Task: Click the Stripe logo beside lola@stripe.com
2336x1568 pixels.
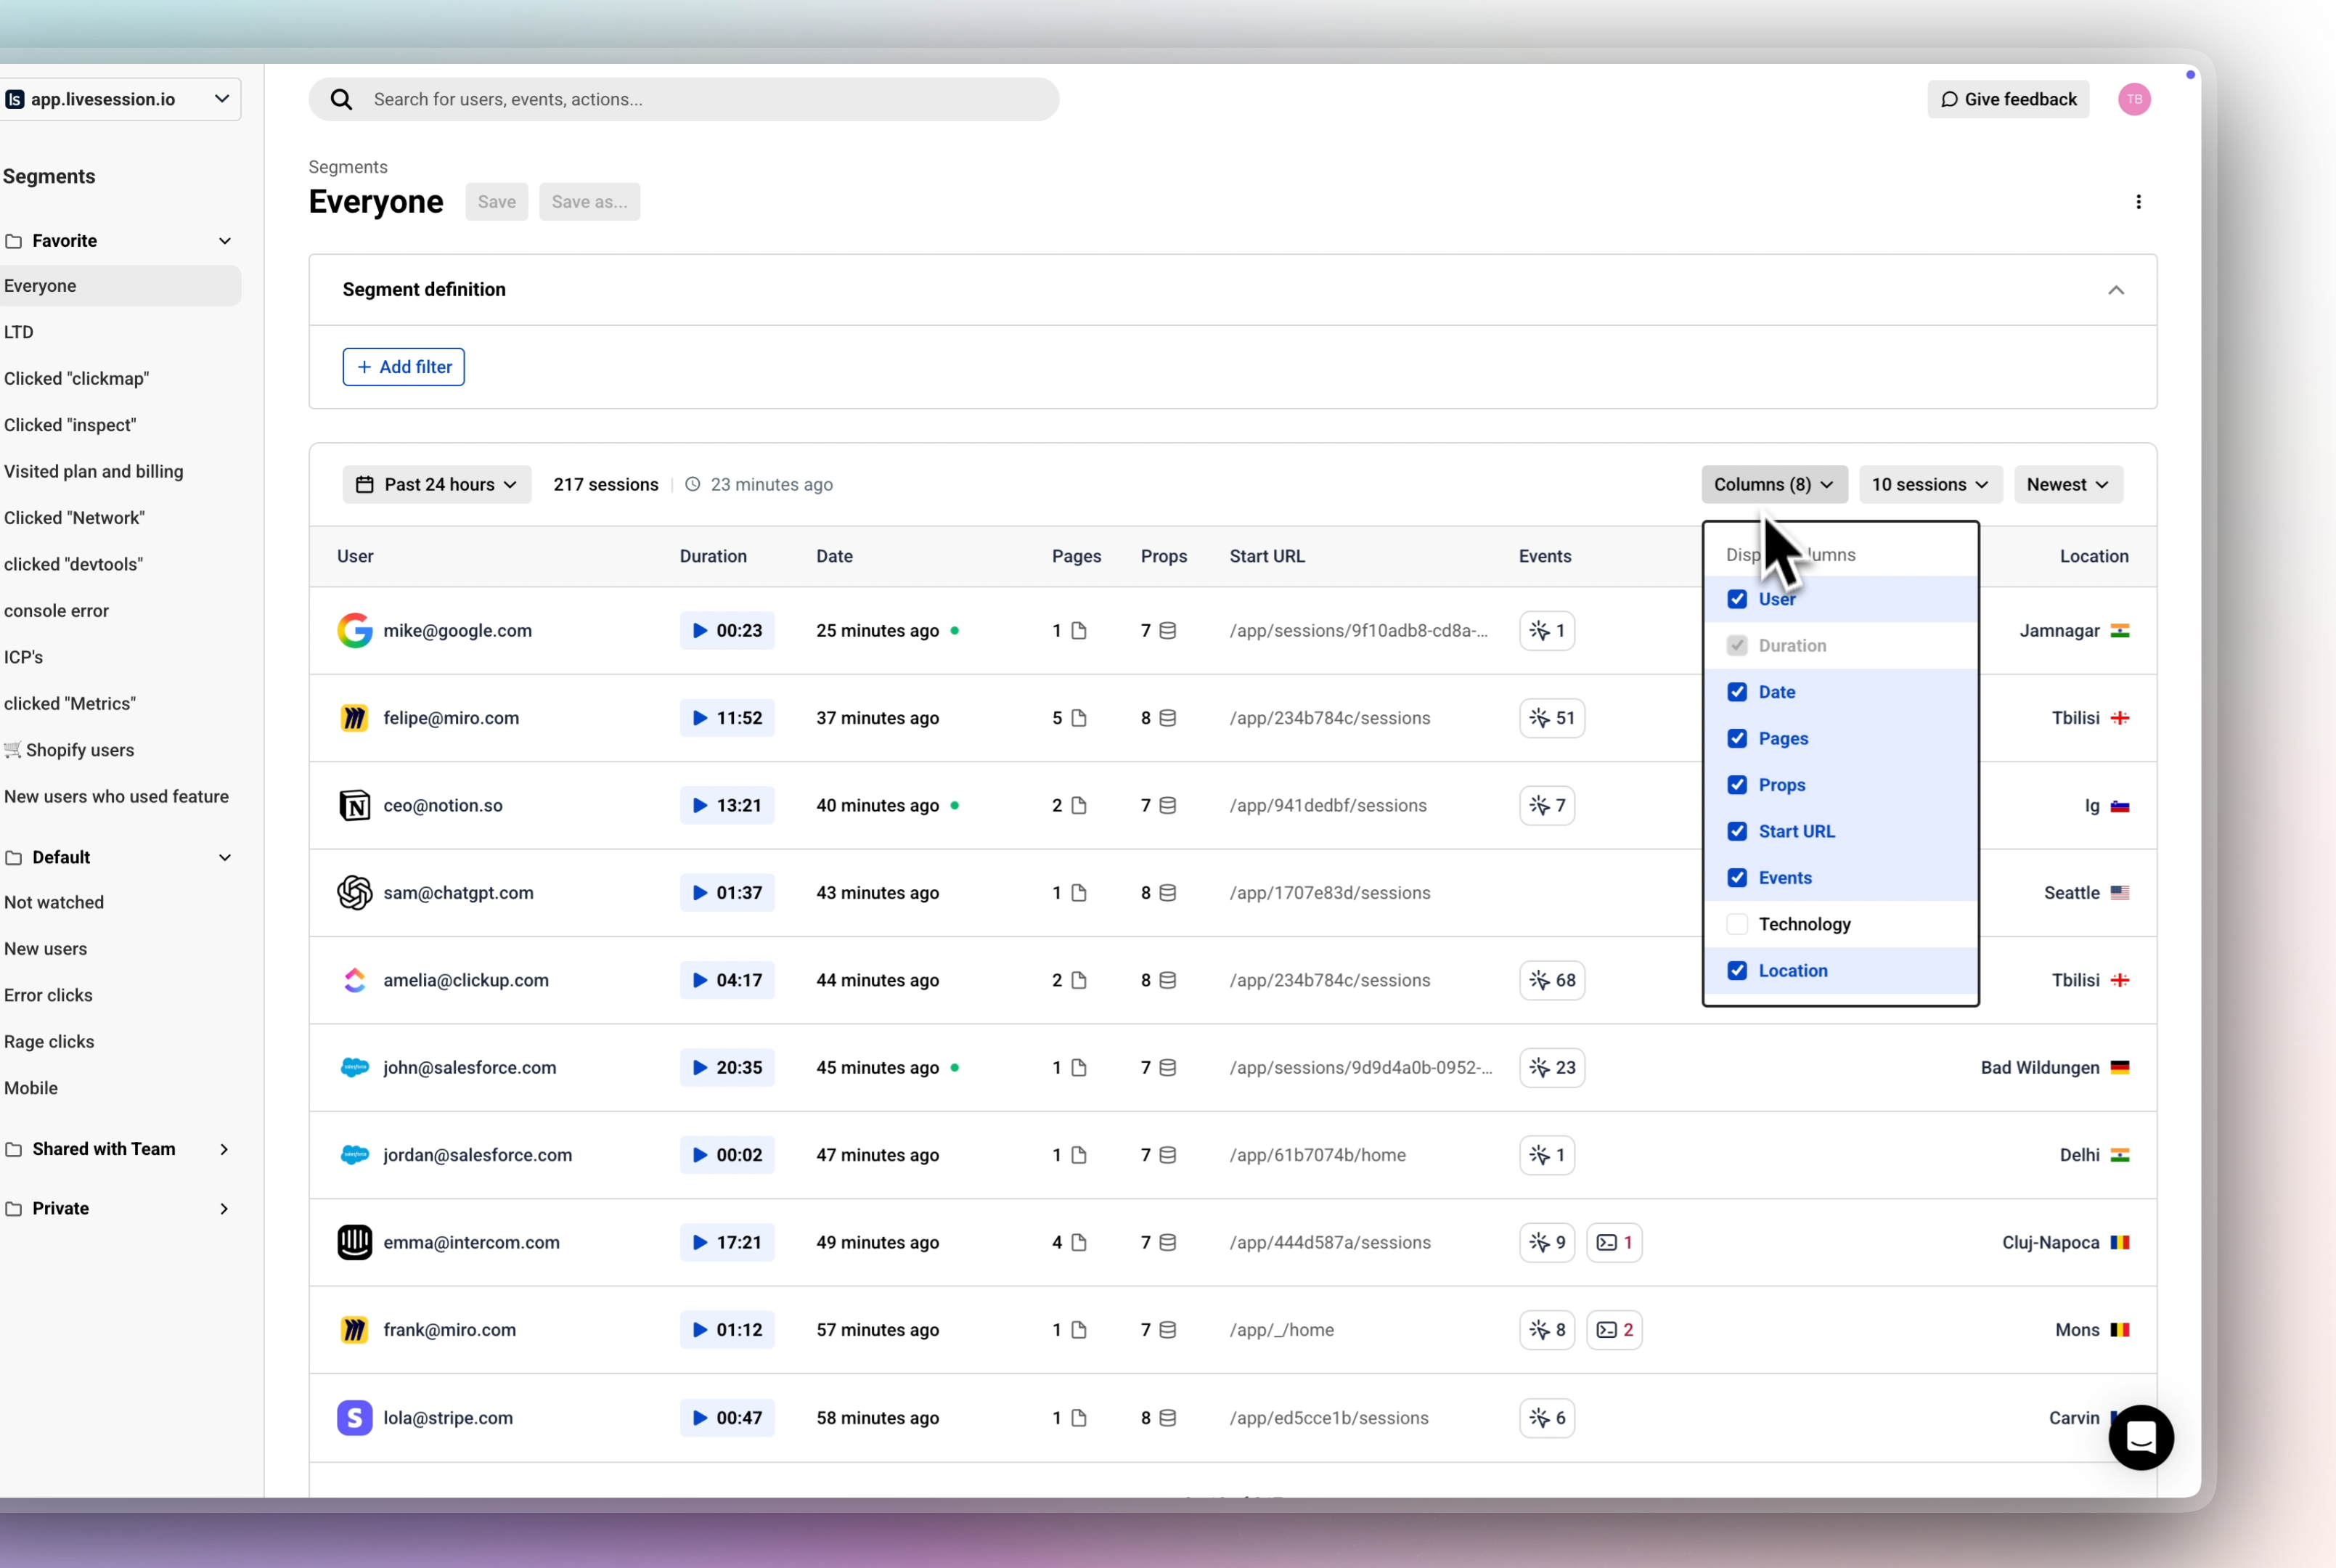Action: [x=355, y=1418]
